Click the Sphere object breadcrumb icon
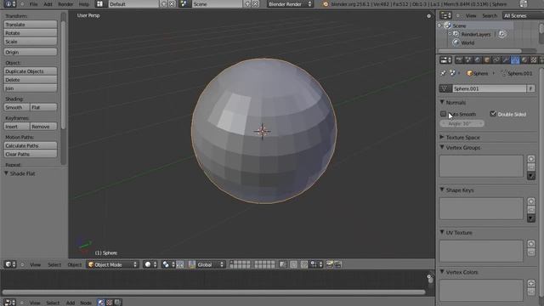The height and width of the screenshot is (306, 544). tap(469, 73)
